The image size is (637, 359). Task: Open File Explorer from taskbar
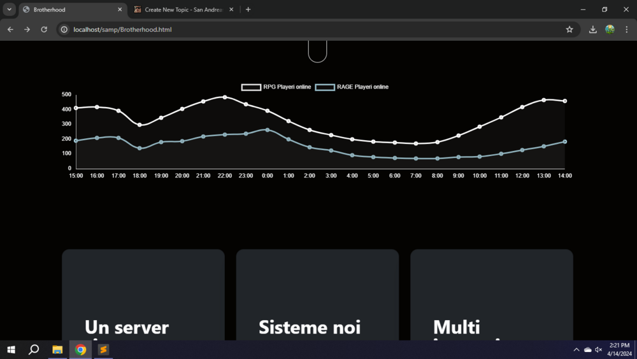click(57, 349)
